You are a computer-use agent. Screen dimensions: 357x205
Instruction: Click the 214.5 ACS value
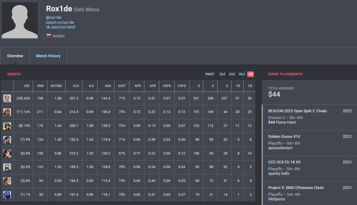click(74, 112)
